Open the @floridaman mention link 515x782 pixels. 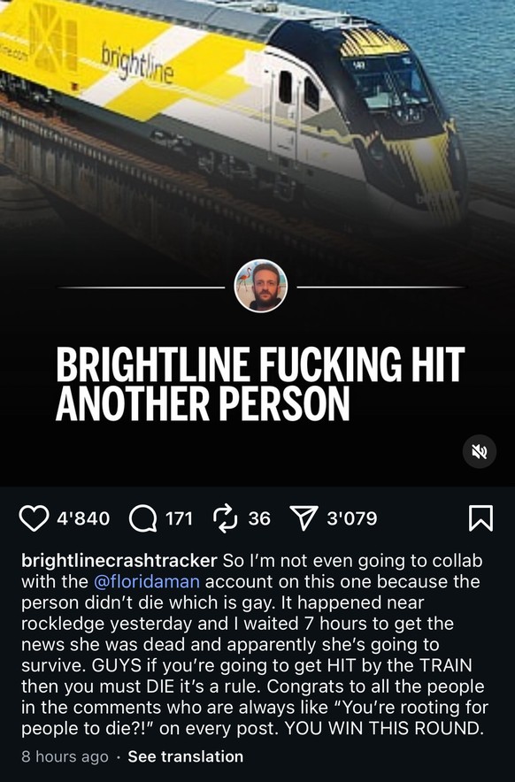point(147,581)
